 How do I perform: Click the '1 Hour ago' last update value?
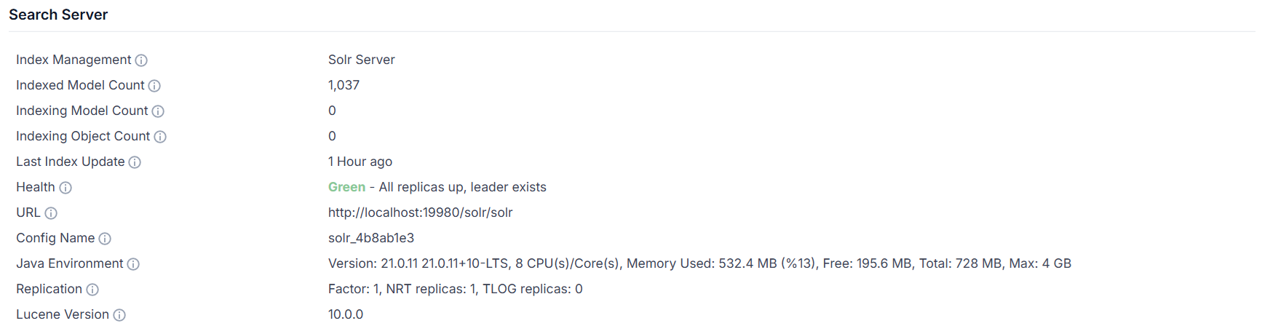(360, 162)
